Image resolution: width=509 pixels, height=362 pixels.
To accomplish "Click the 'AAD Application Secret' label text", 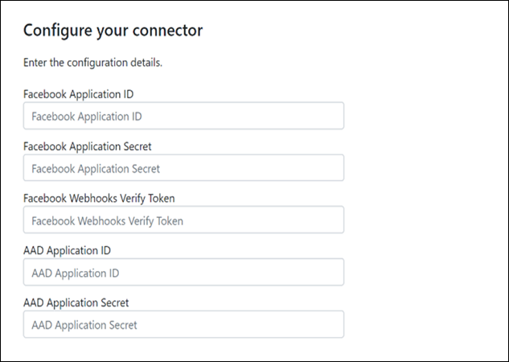I will [76, 303].
